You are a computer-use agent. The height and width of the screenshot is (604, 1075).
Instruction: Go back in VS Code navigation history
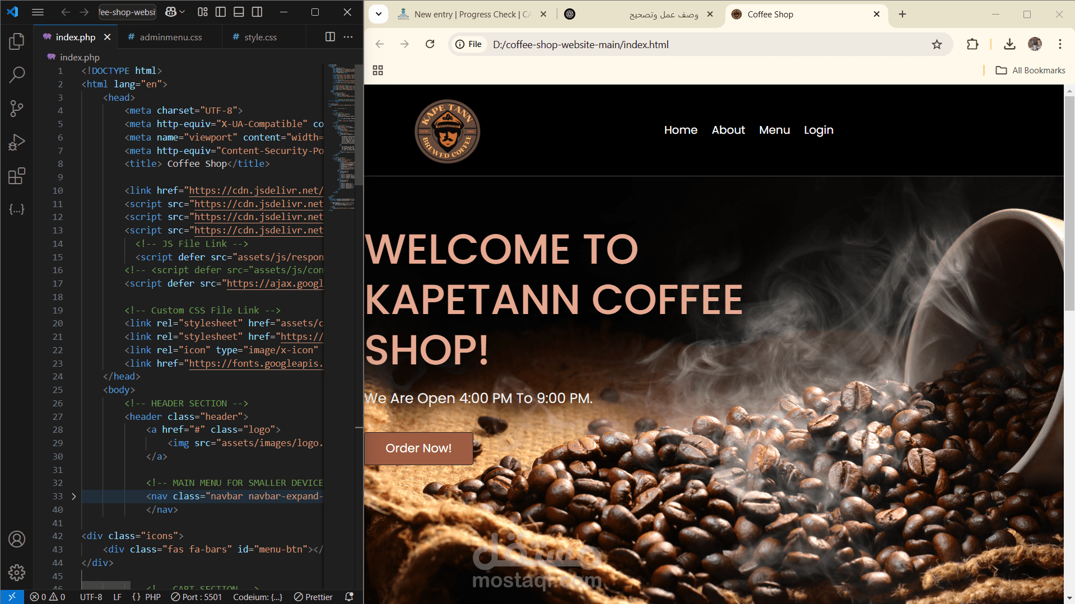click(66, 12)
